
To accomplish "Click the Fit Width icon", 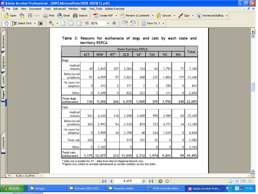I will (x=79, y=23).
